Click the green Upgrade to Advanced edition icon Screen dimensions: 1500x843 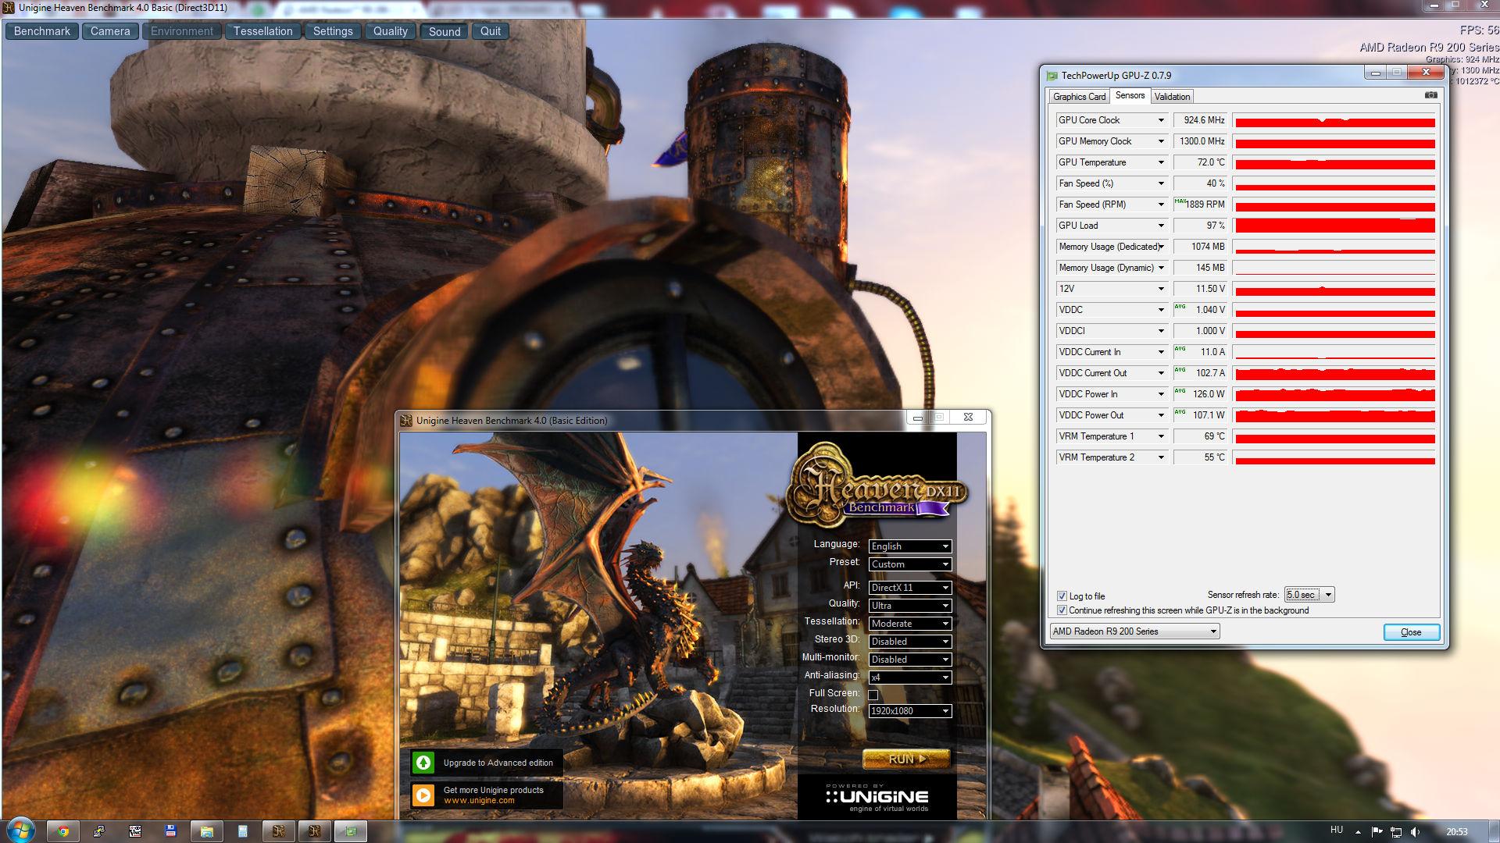pos(423,763)
